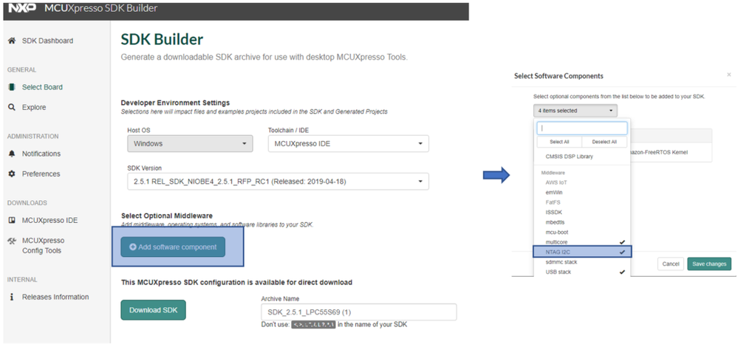738x347 pixels.
Task: Click the Releases Information info icon
Action: tap(13, 297)
